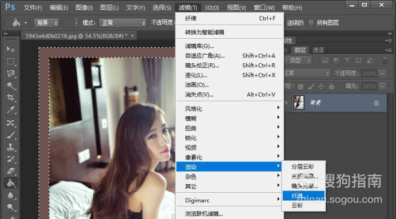396x219 pixels.
Task: Select the Paint Bucket tool
Action: click(x=10, y=183)
